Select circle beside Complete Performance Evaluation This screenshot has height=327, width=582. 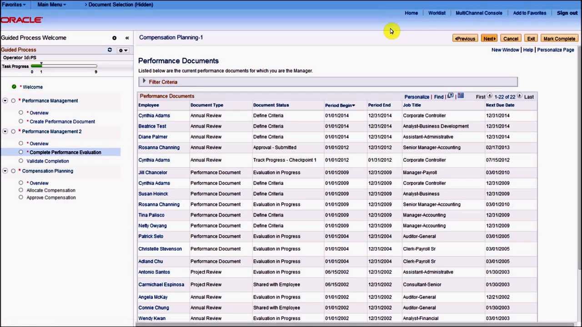click(x=21, y=152)
